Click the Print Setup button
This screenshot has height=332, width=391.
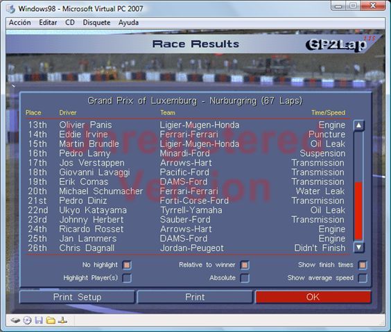[77, 297]
